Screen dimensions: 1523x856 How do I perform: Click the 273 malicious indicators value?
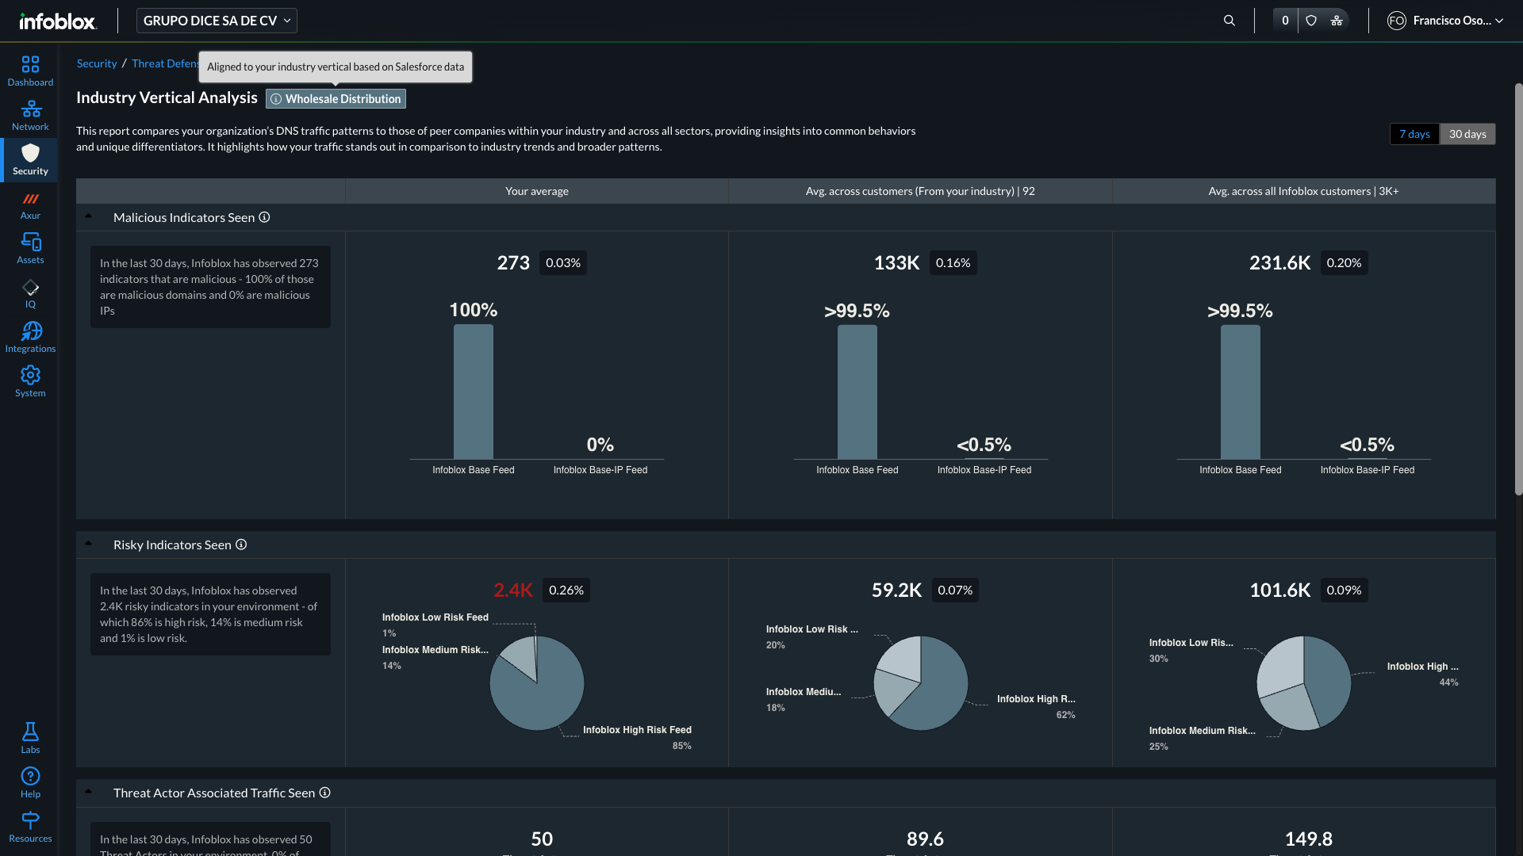pyautogui.click(x=513, y=263)
